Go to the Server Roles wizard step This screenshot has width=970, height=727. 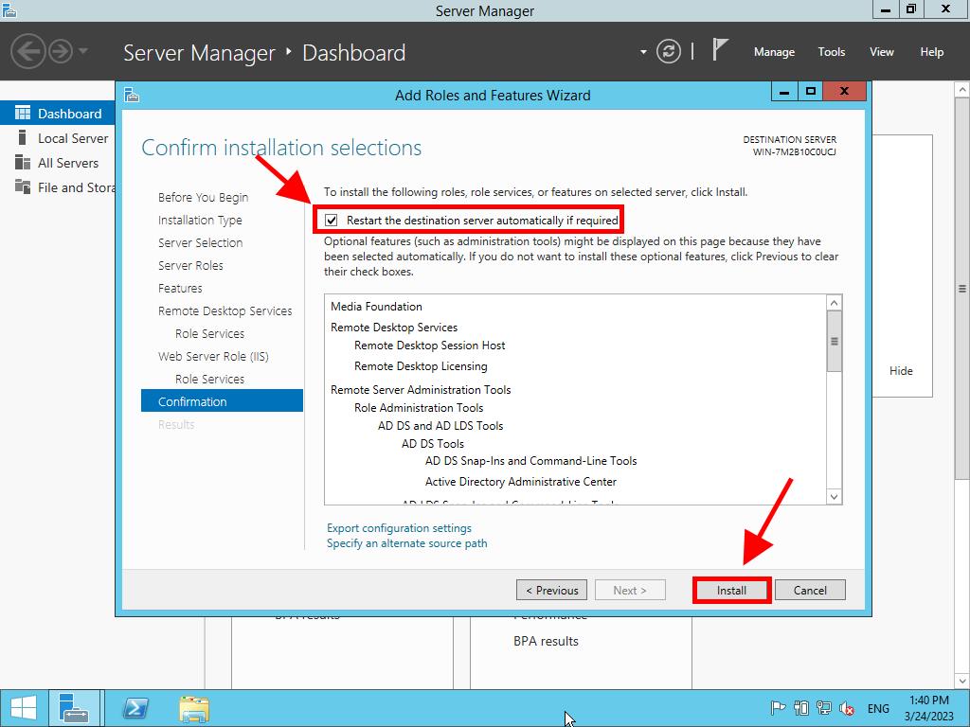[190, 265]
